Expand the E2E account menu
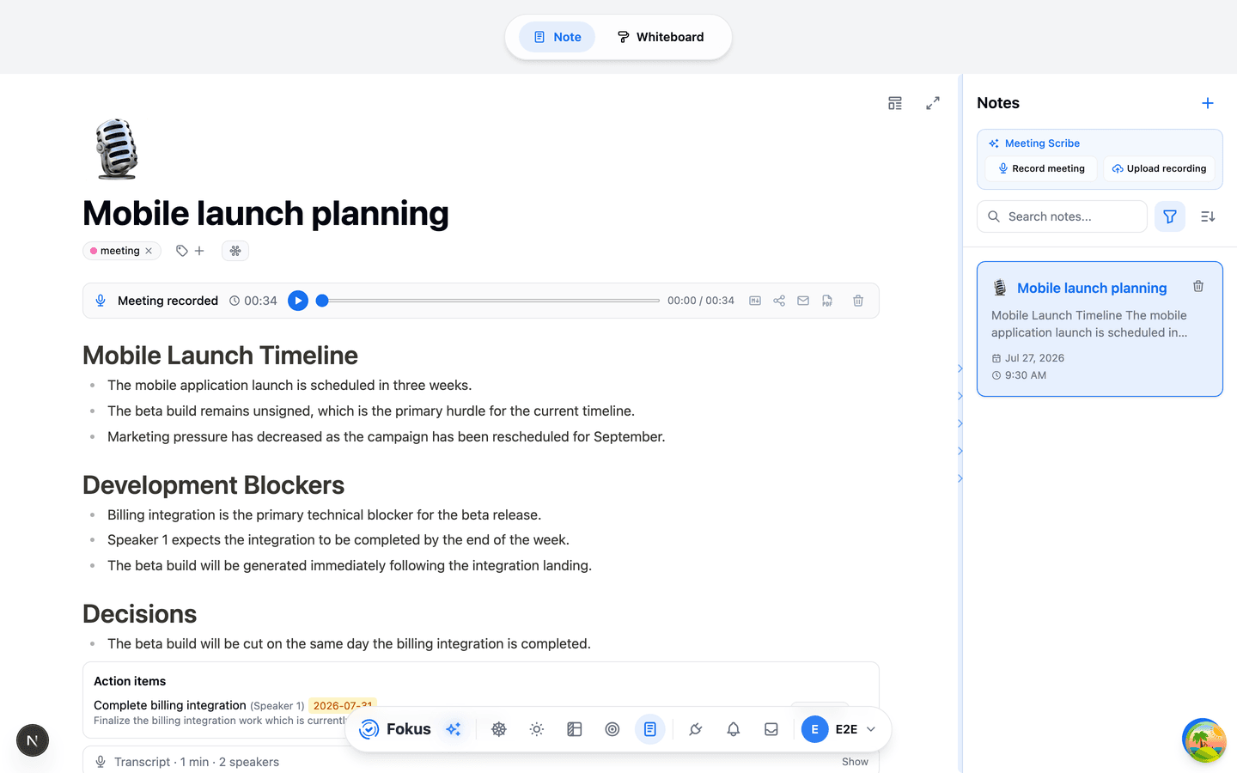The width and height of the screenshot is (1237, 773). (x=839, y=729)
